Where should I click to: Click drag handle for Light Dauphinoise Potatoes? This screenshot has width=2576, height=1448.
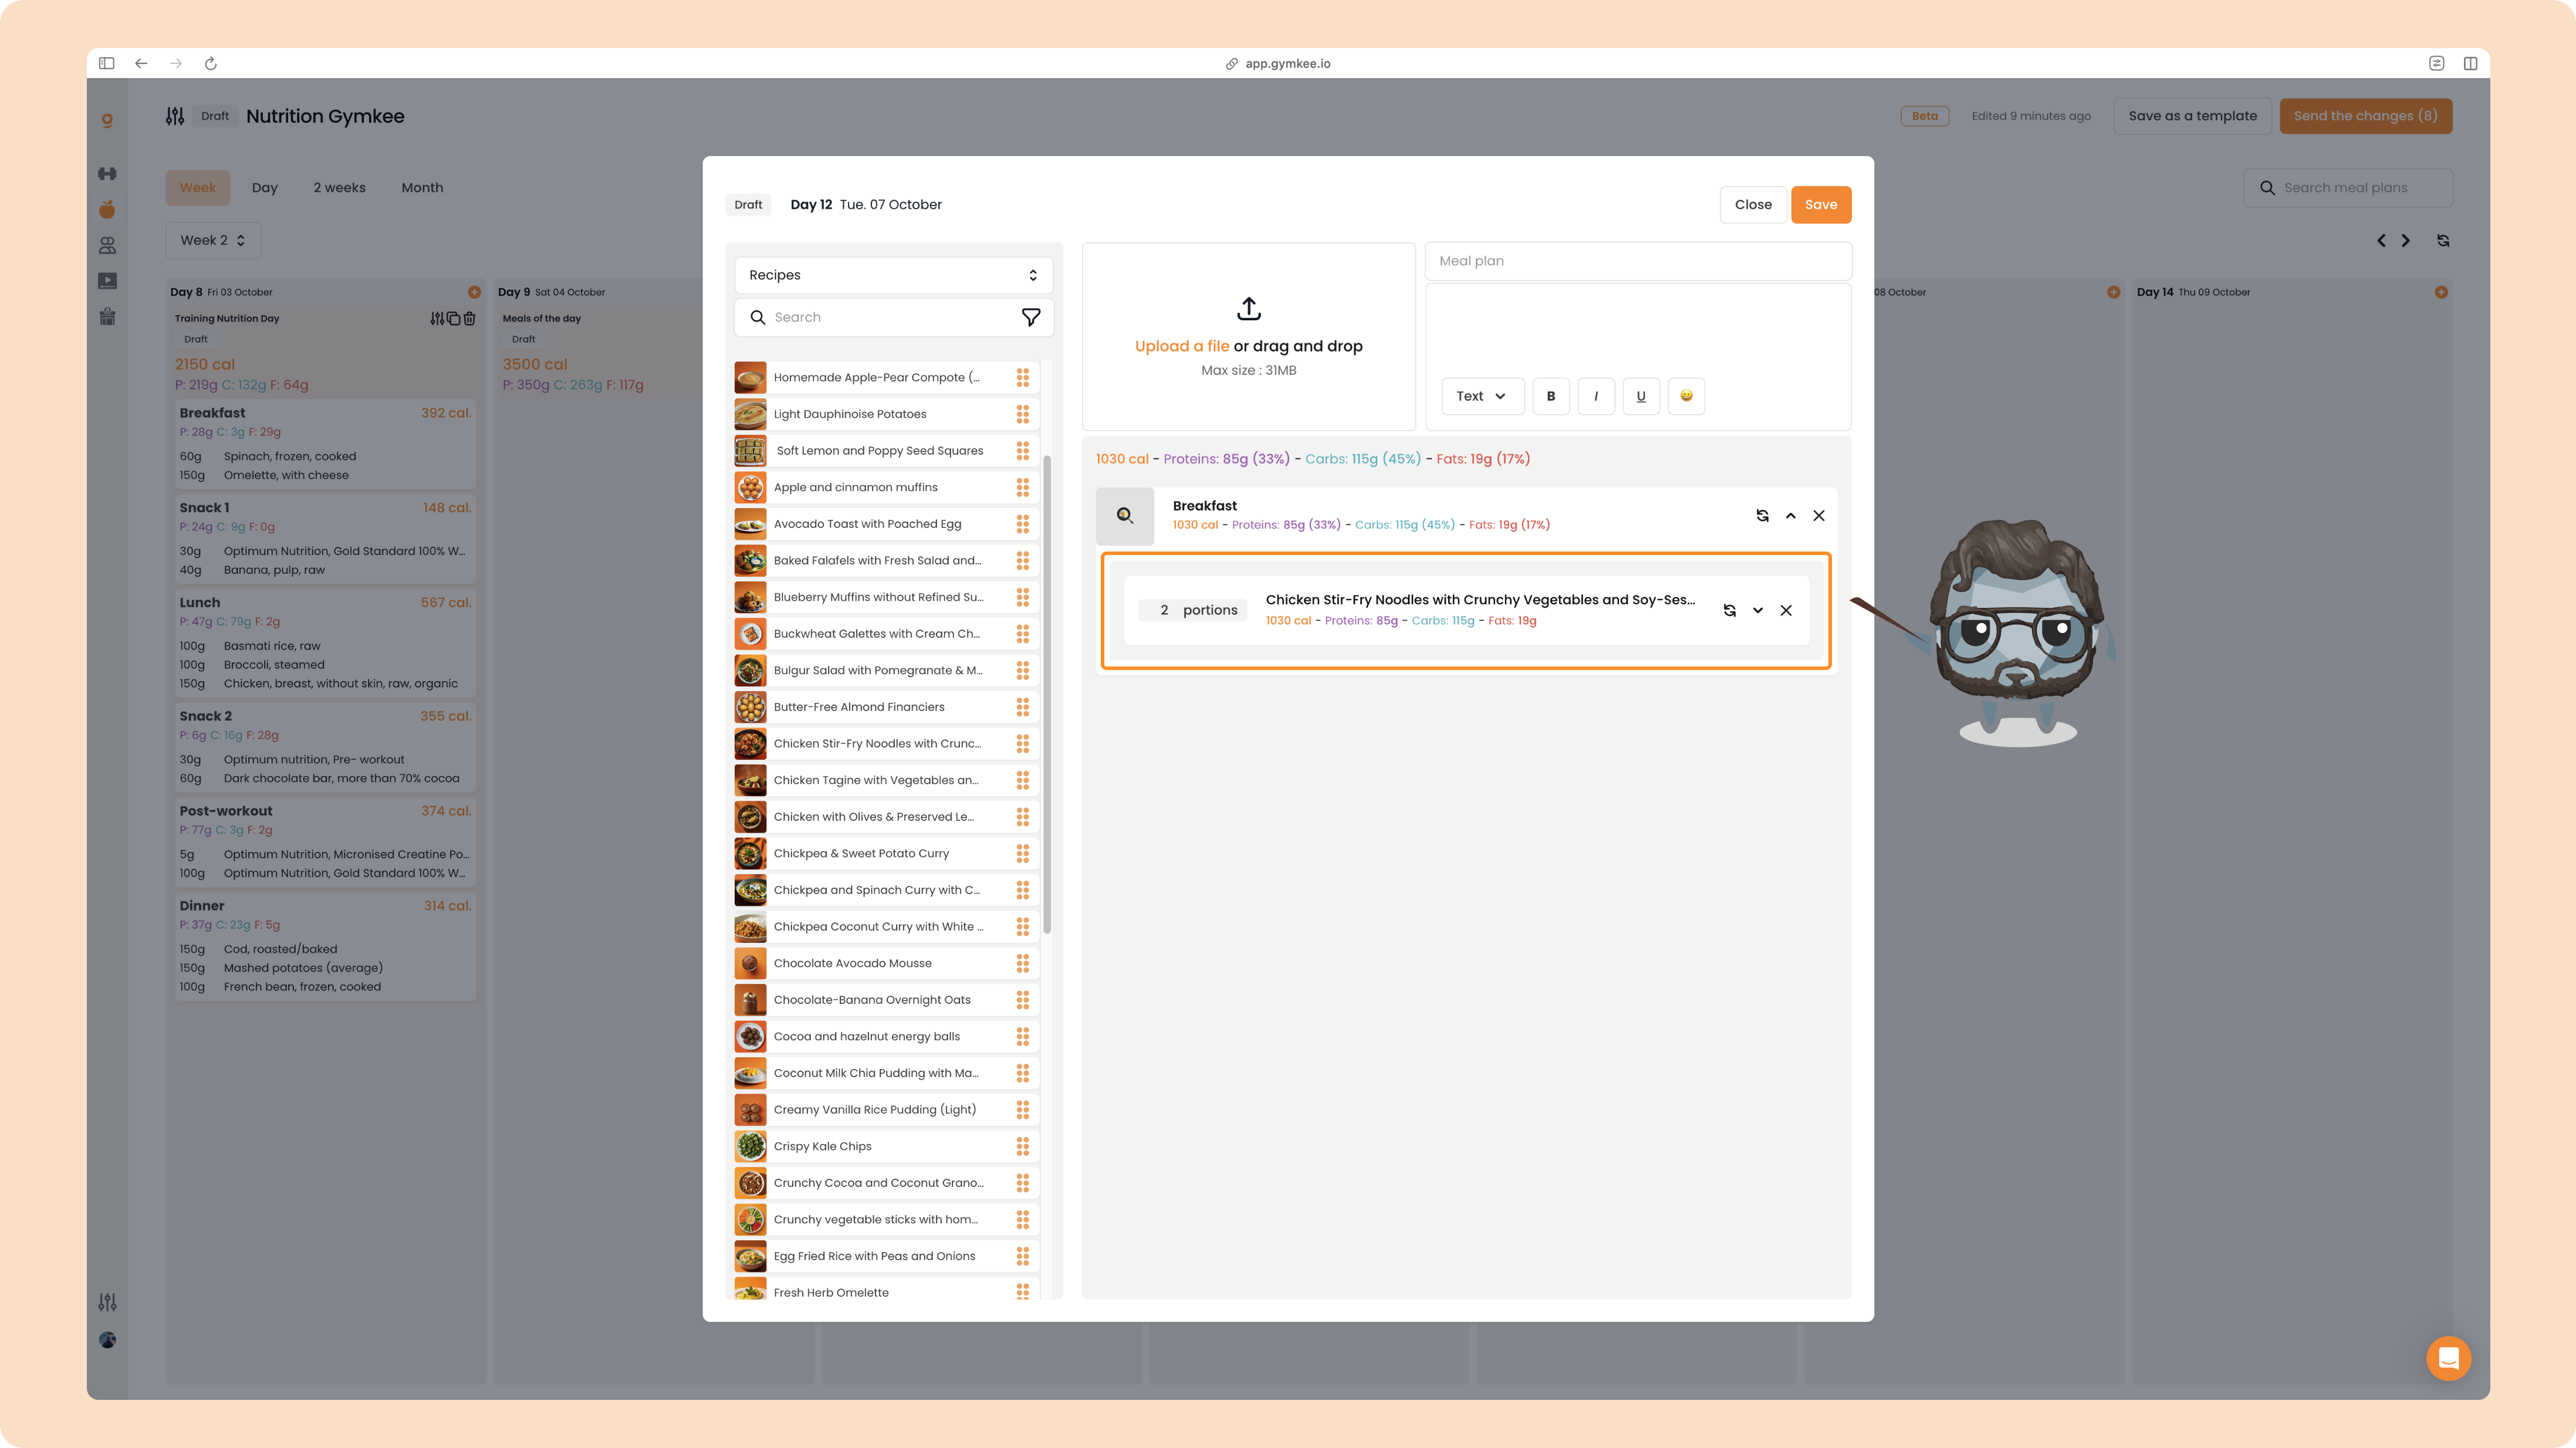[x=1022, y=414]
